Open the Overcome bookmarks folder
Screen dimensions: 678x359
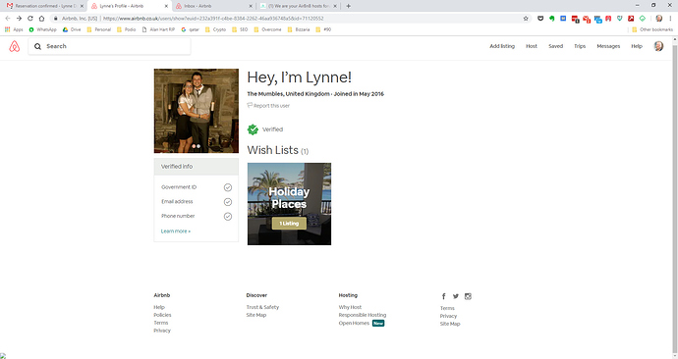click(267, 29)
